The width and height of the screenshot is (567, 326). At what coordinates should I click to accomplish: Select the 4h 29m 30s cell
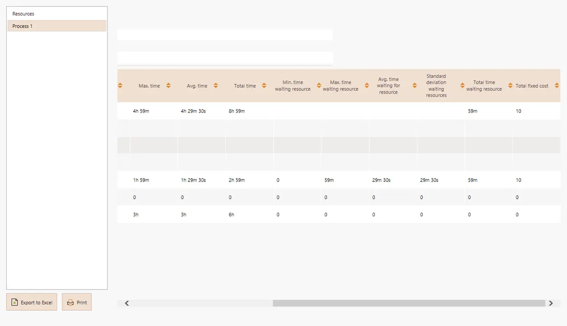click(193, 111)
